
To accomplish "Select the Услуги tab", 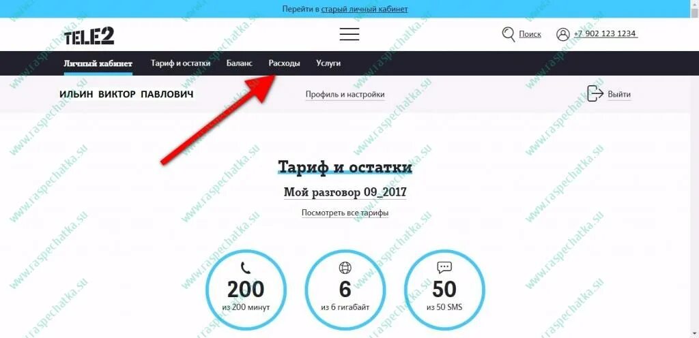I will point(328,63).
